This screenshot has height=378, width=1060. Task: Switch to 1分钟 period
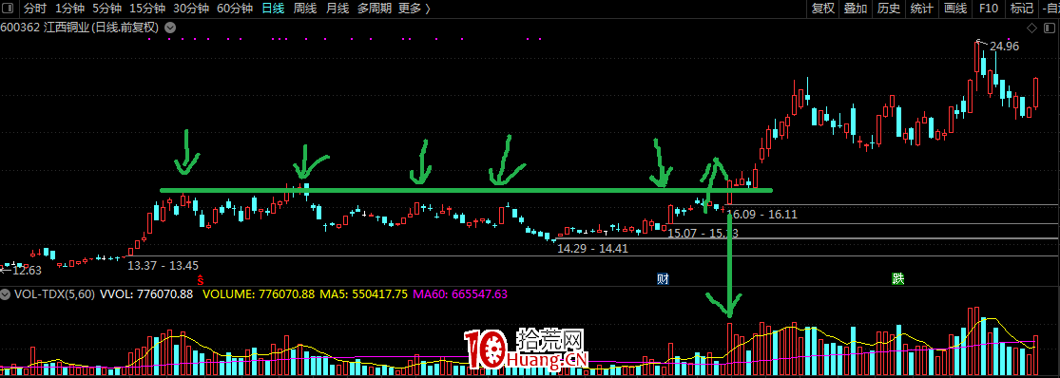pos(69,9)
